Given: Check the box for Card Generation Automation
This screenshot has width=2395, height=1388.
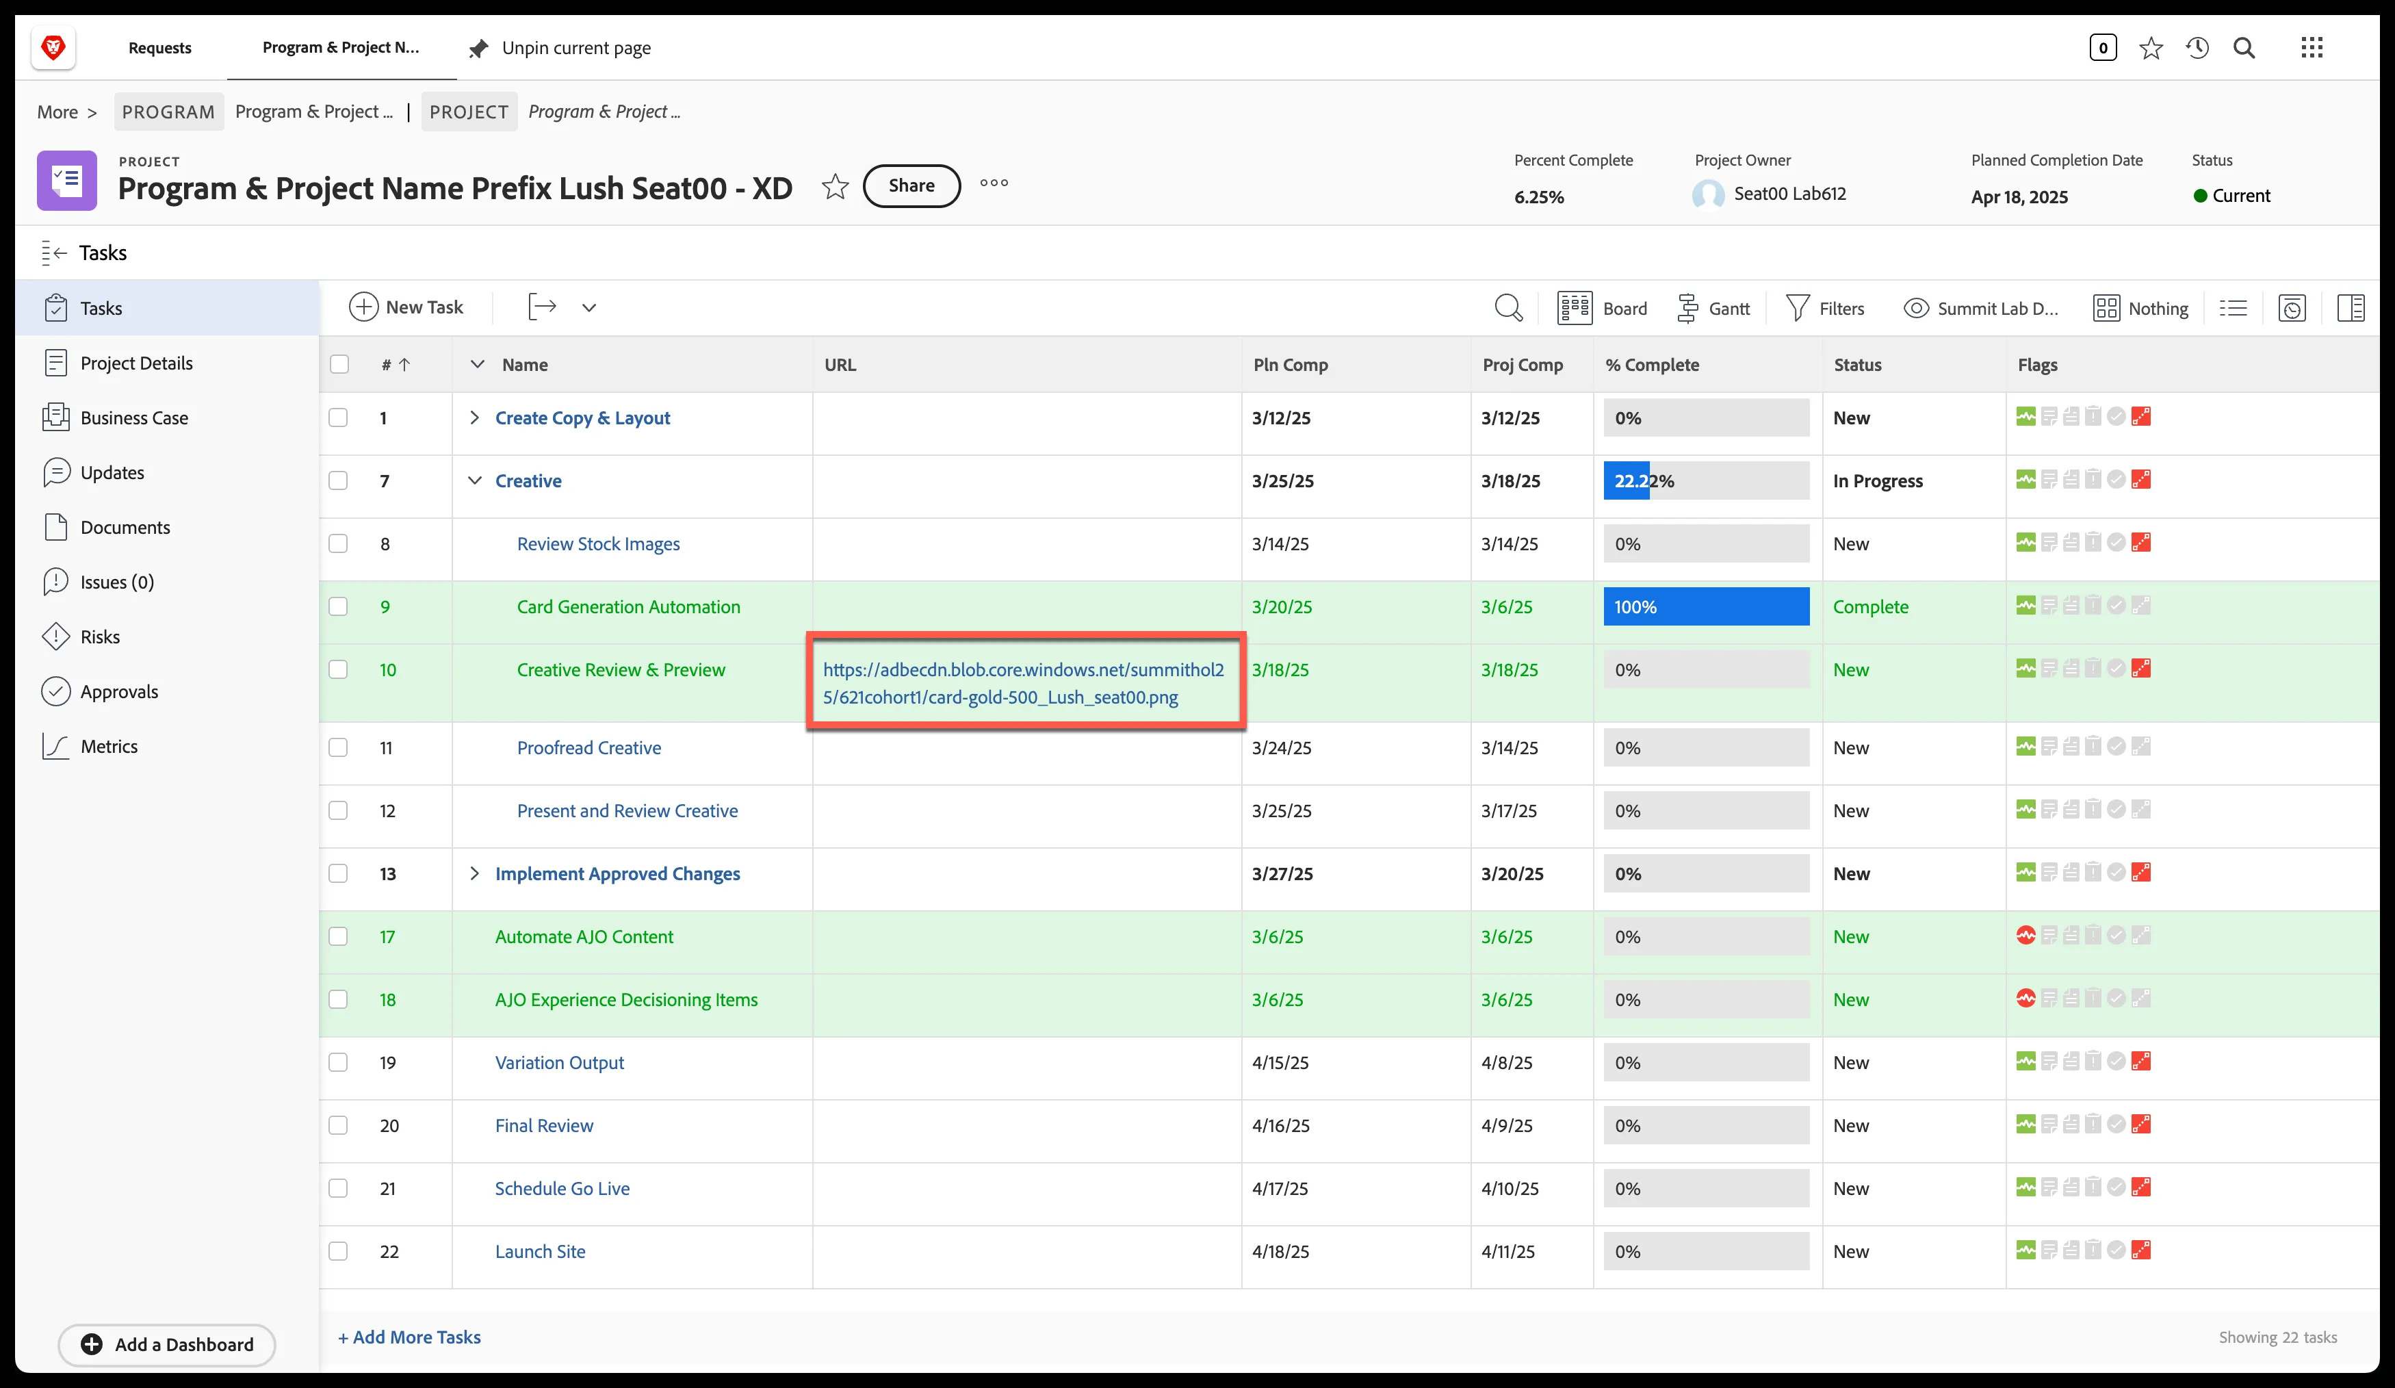Looking at the screenshot, I should click(338, 606).
